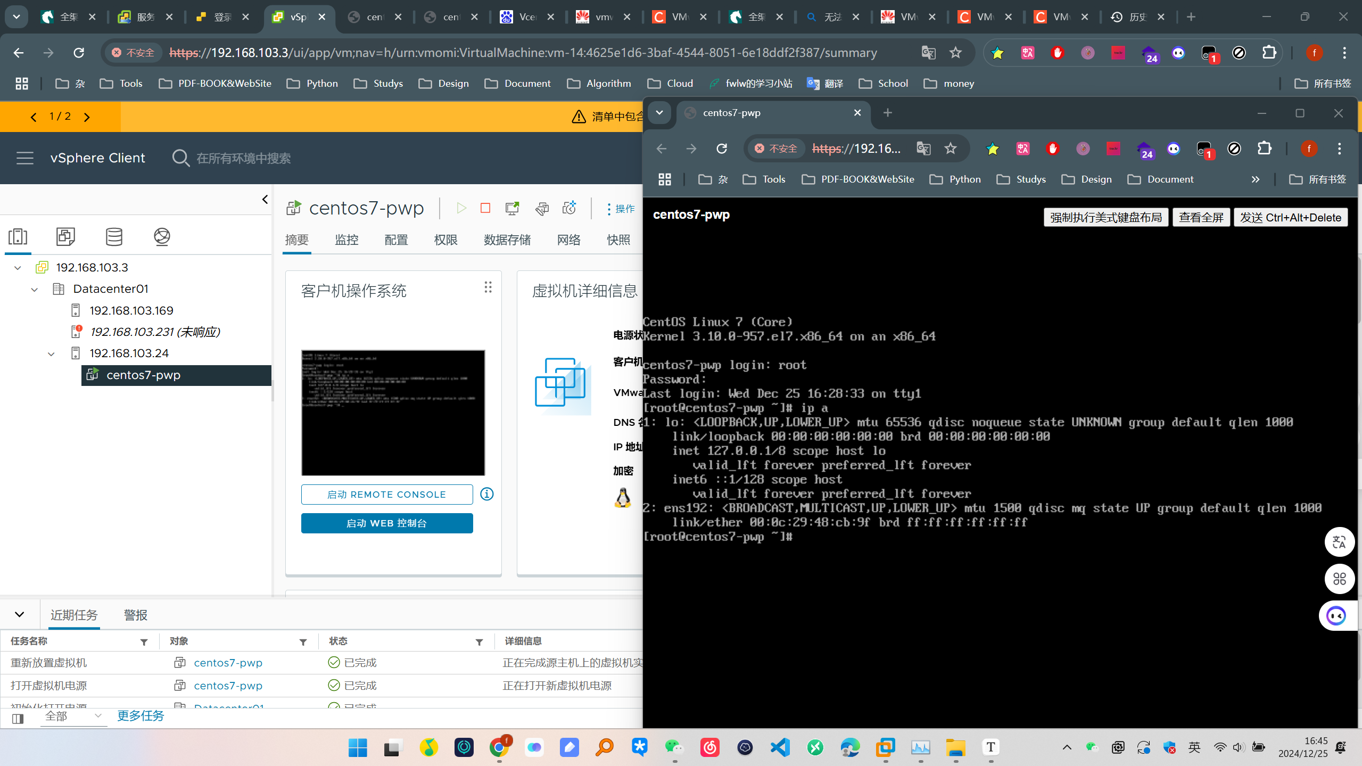Open extensions puzzle icon in main browser
The image size is (1362, 766).
pos(1269,53)
